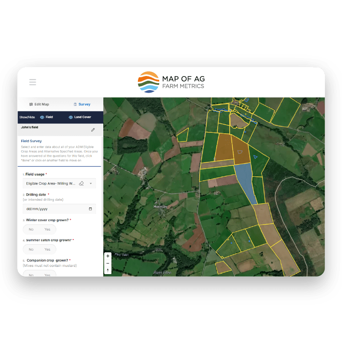Zoom in on the map
Screen dimensions: 342x342
pos(108,256)
